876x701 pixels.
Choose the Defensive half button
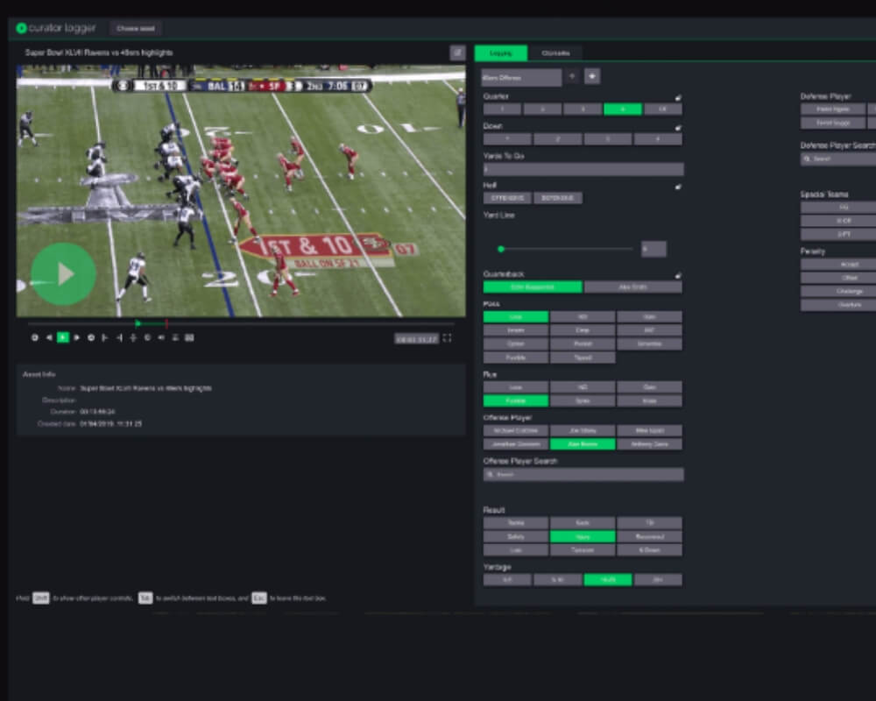[x=557, y=198]
